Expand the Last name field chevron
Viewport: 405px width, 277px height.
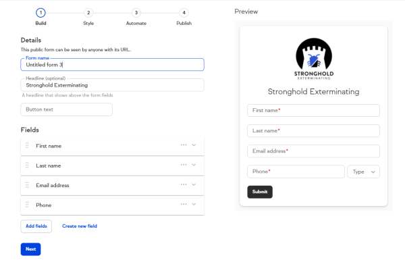click(194, 165)
